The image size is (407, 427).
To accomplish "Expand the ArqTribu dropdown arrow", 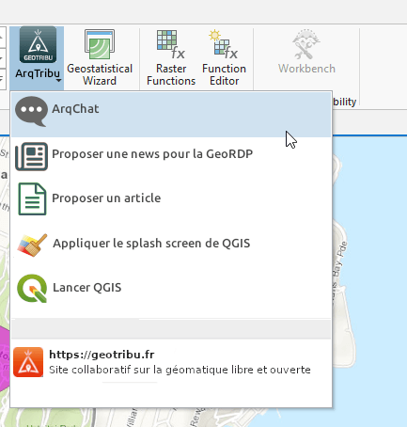I will click(x=58, y=81).
